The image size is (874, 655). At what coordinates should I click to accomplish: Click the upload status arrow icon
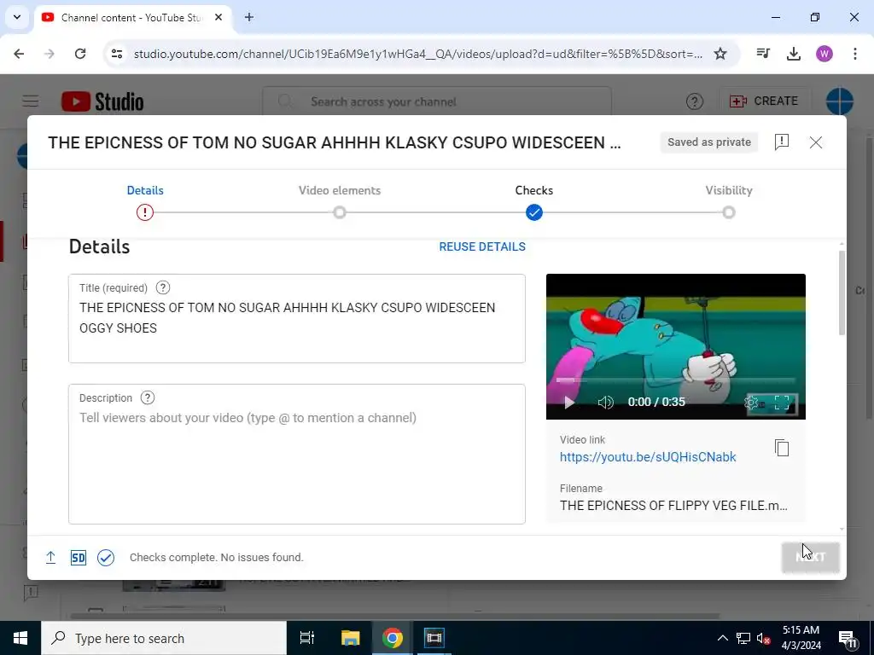[50, 557]
